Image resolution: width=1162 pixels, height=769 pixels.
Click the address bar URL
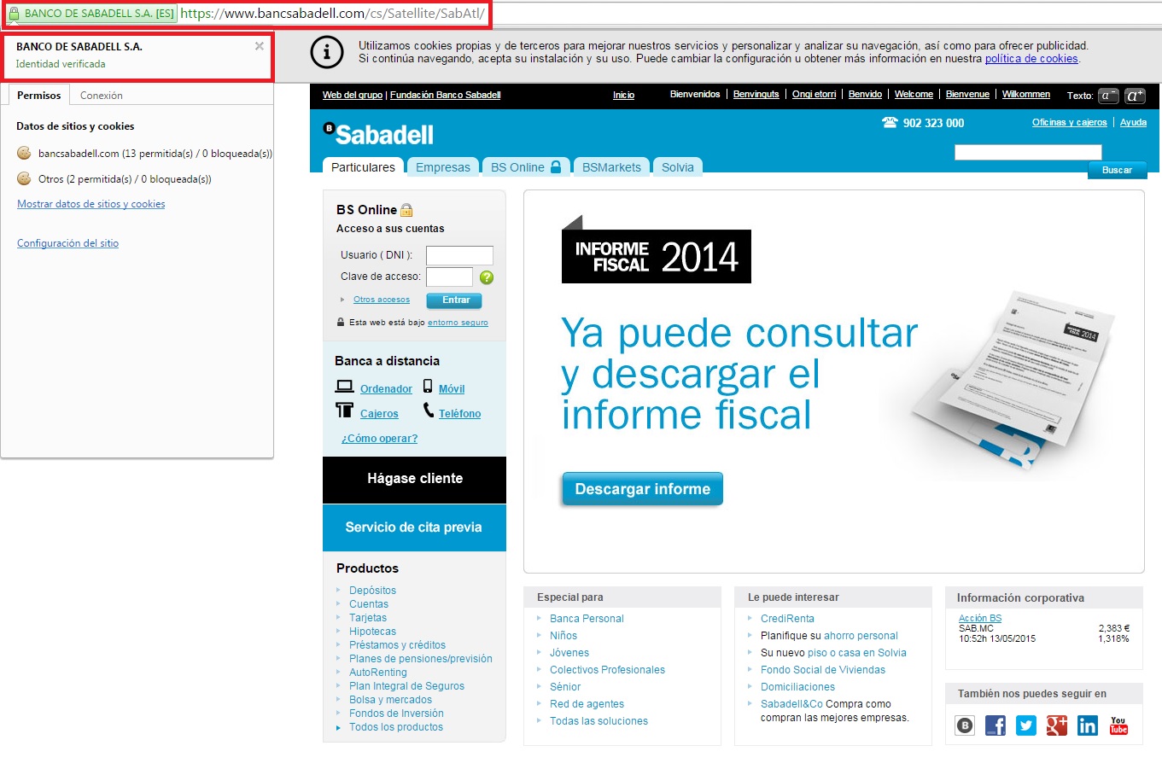tap(333, 14)
